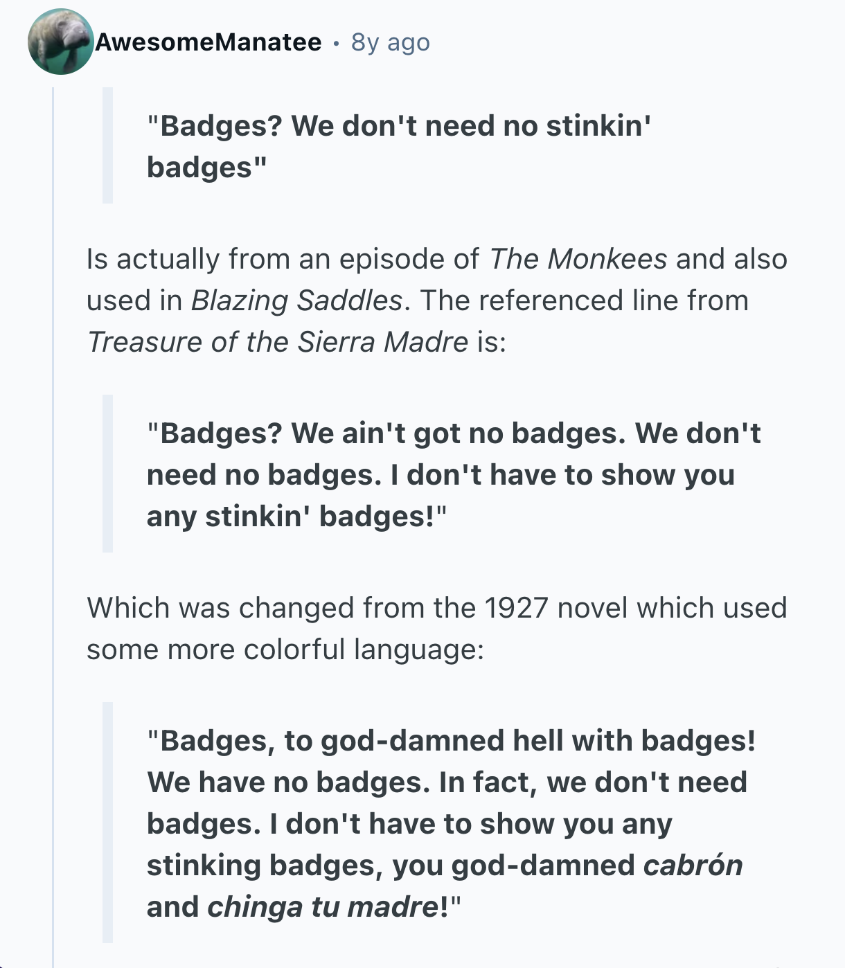Click the vertical bar beside the second blockquote
The width and height of the screenshot is (845, 968).
[107, 474]
